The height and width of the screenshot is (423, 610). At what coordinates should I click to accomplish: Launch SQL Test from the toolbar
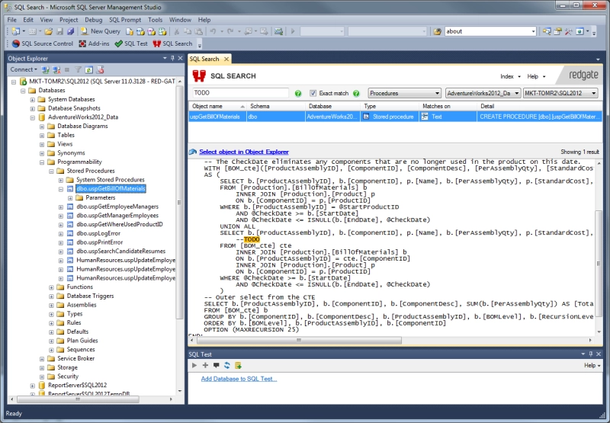pyautogui.click(x=131, y=43)
